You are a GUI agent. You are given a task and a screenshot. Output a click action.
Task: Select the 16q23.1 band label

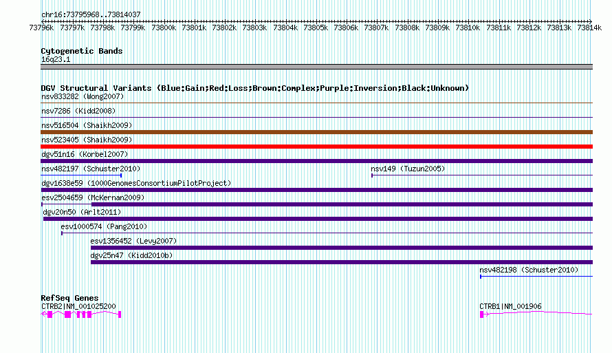56,59
